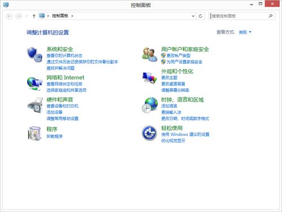Open the 时钟、语言和区域 globe clock icon

[x=150, y=105]
